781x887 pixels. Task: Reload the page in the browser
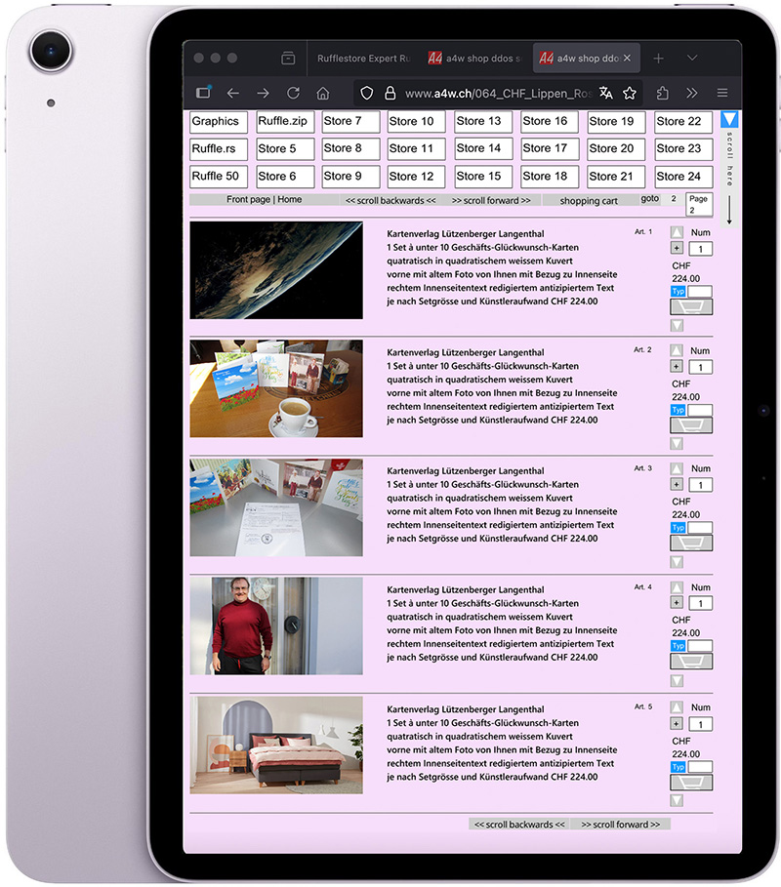coord(293,94)
